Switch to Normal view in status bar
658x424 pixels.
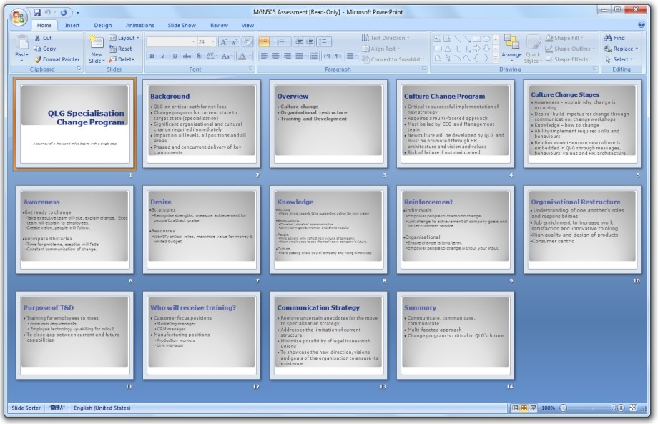(x=515, y=408)
